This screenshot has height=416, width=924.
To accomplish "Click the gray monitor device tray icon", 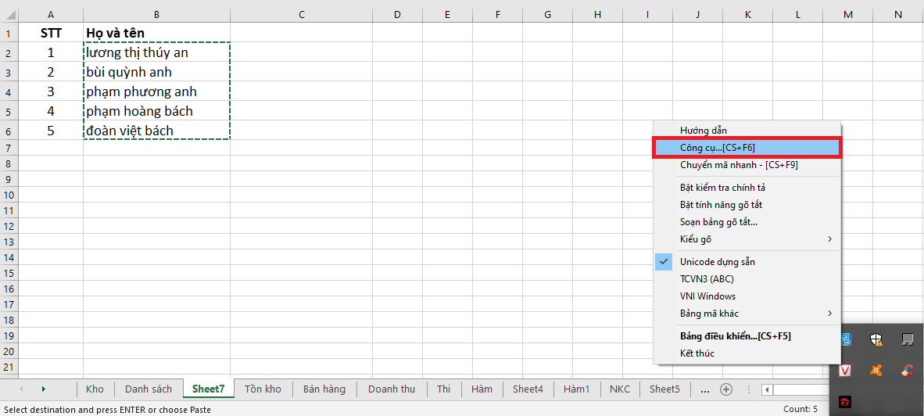I will click(908, 339).
